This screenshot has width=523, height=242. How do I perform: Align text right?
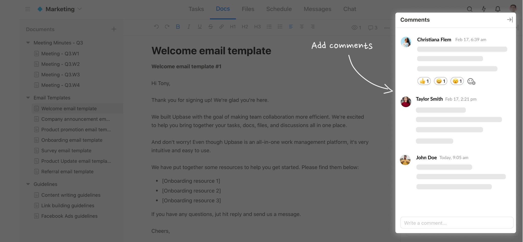point(313,27)
